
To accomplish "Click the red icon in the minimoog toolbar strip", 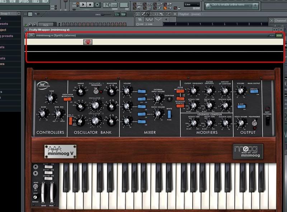I will coord(88,42).
